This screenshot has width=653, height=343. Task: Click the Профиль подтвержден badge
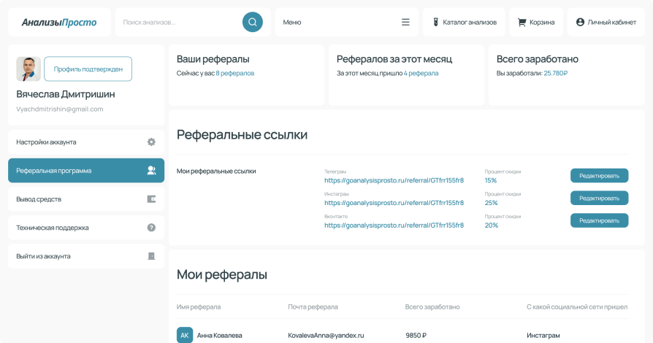88,69
